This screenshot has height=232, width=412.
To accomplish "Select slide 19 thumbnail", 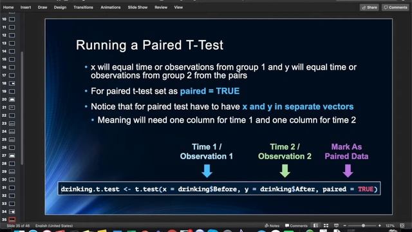I will 12,92.
